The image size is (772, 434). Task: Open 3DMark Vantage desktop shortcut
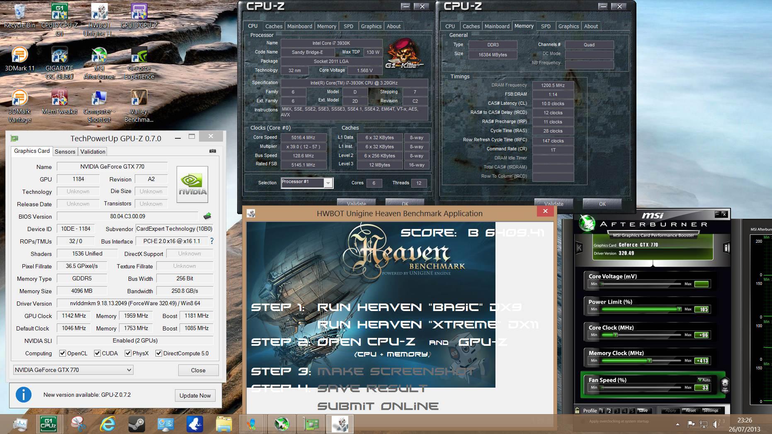click(x=19, y=106)
